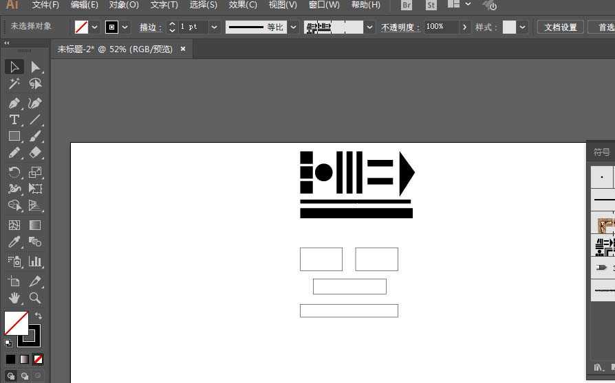Select the Pen tool
Screen dimensions: 615x383
click(14, 103)
